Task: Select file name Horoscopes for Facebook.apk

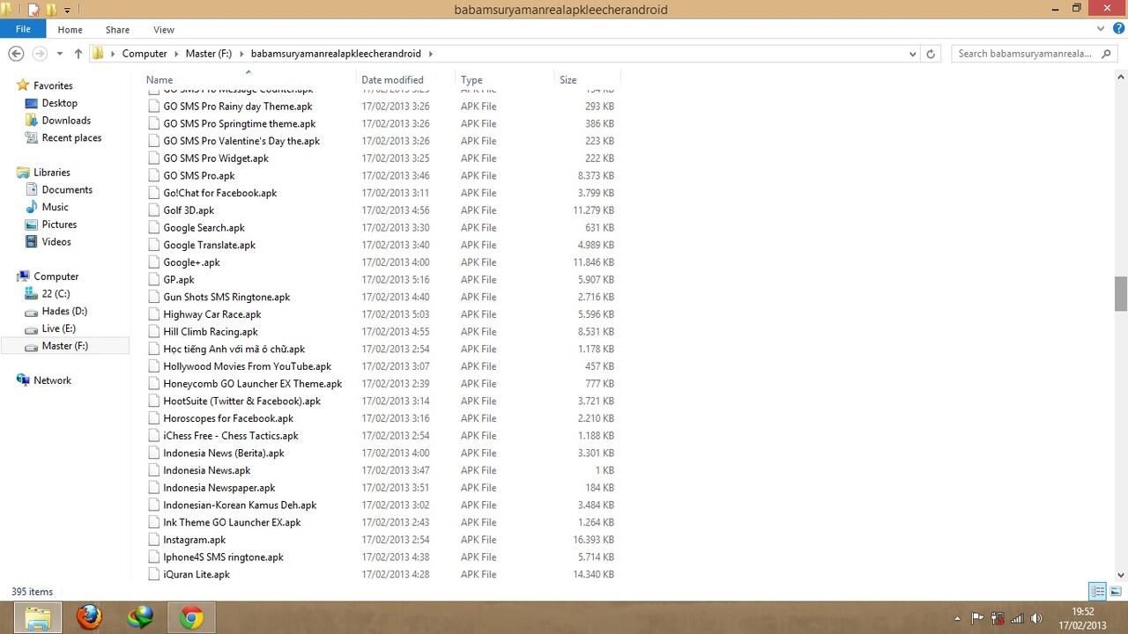Action: click(x=228, y=418)
